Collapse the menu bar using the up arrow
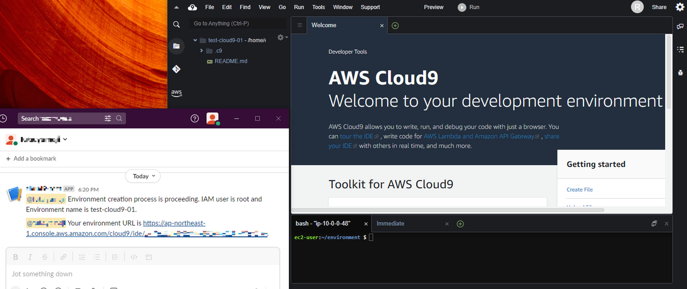687x289 pixels. click(176, 7)
